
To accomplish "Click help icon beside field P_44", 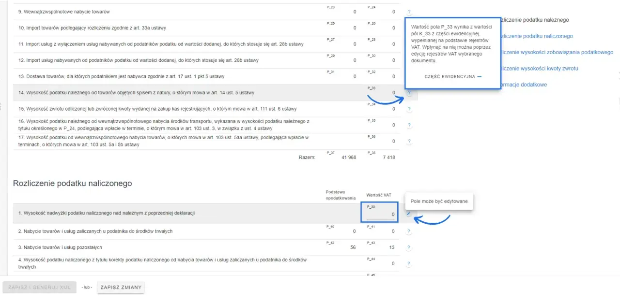I will pos(409,264).
